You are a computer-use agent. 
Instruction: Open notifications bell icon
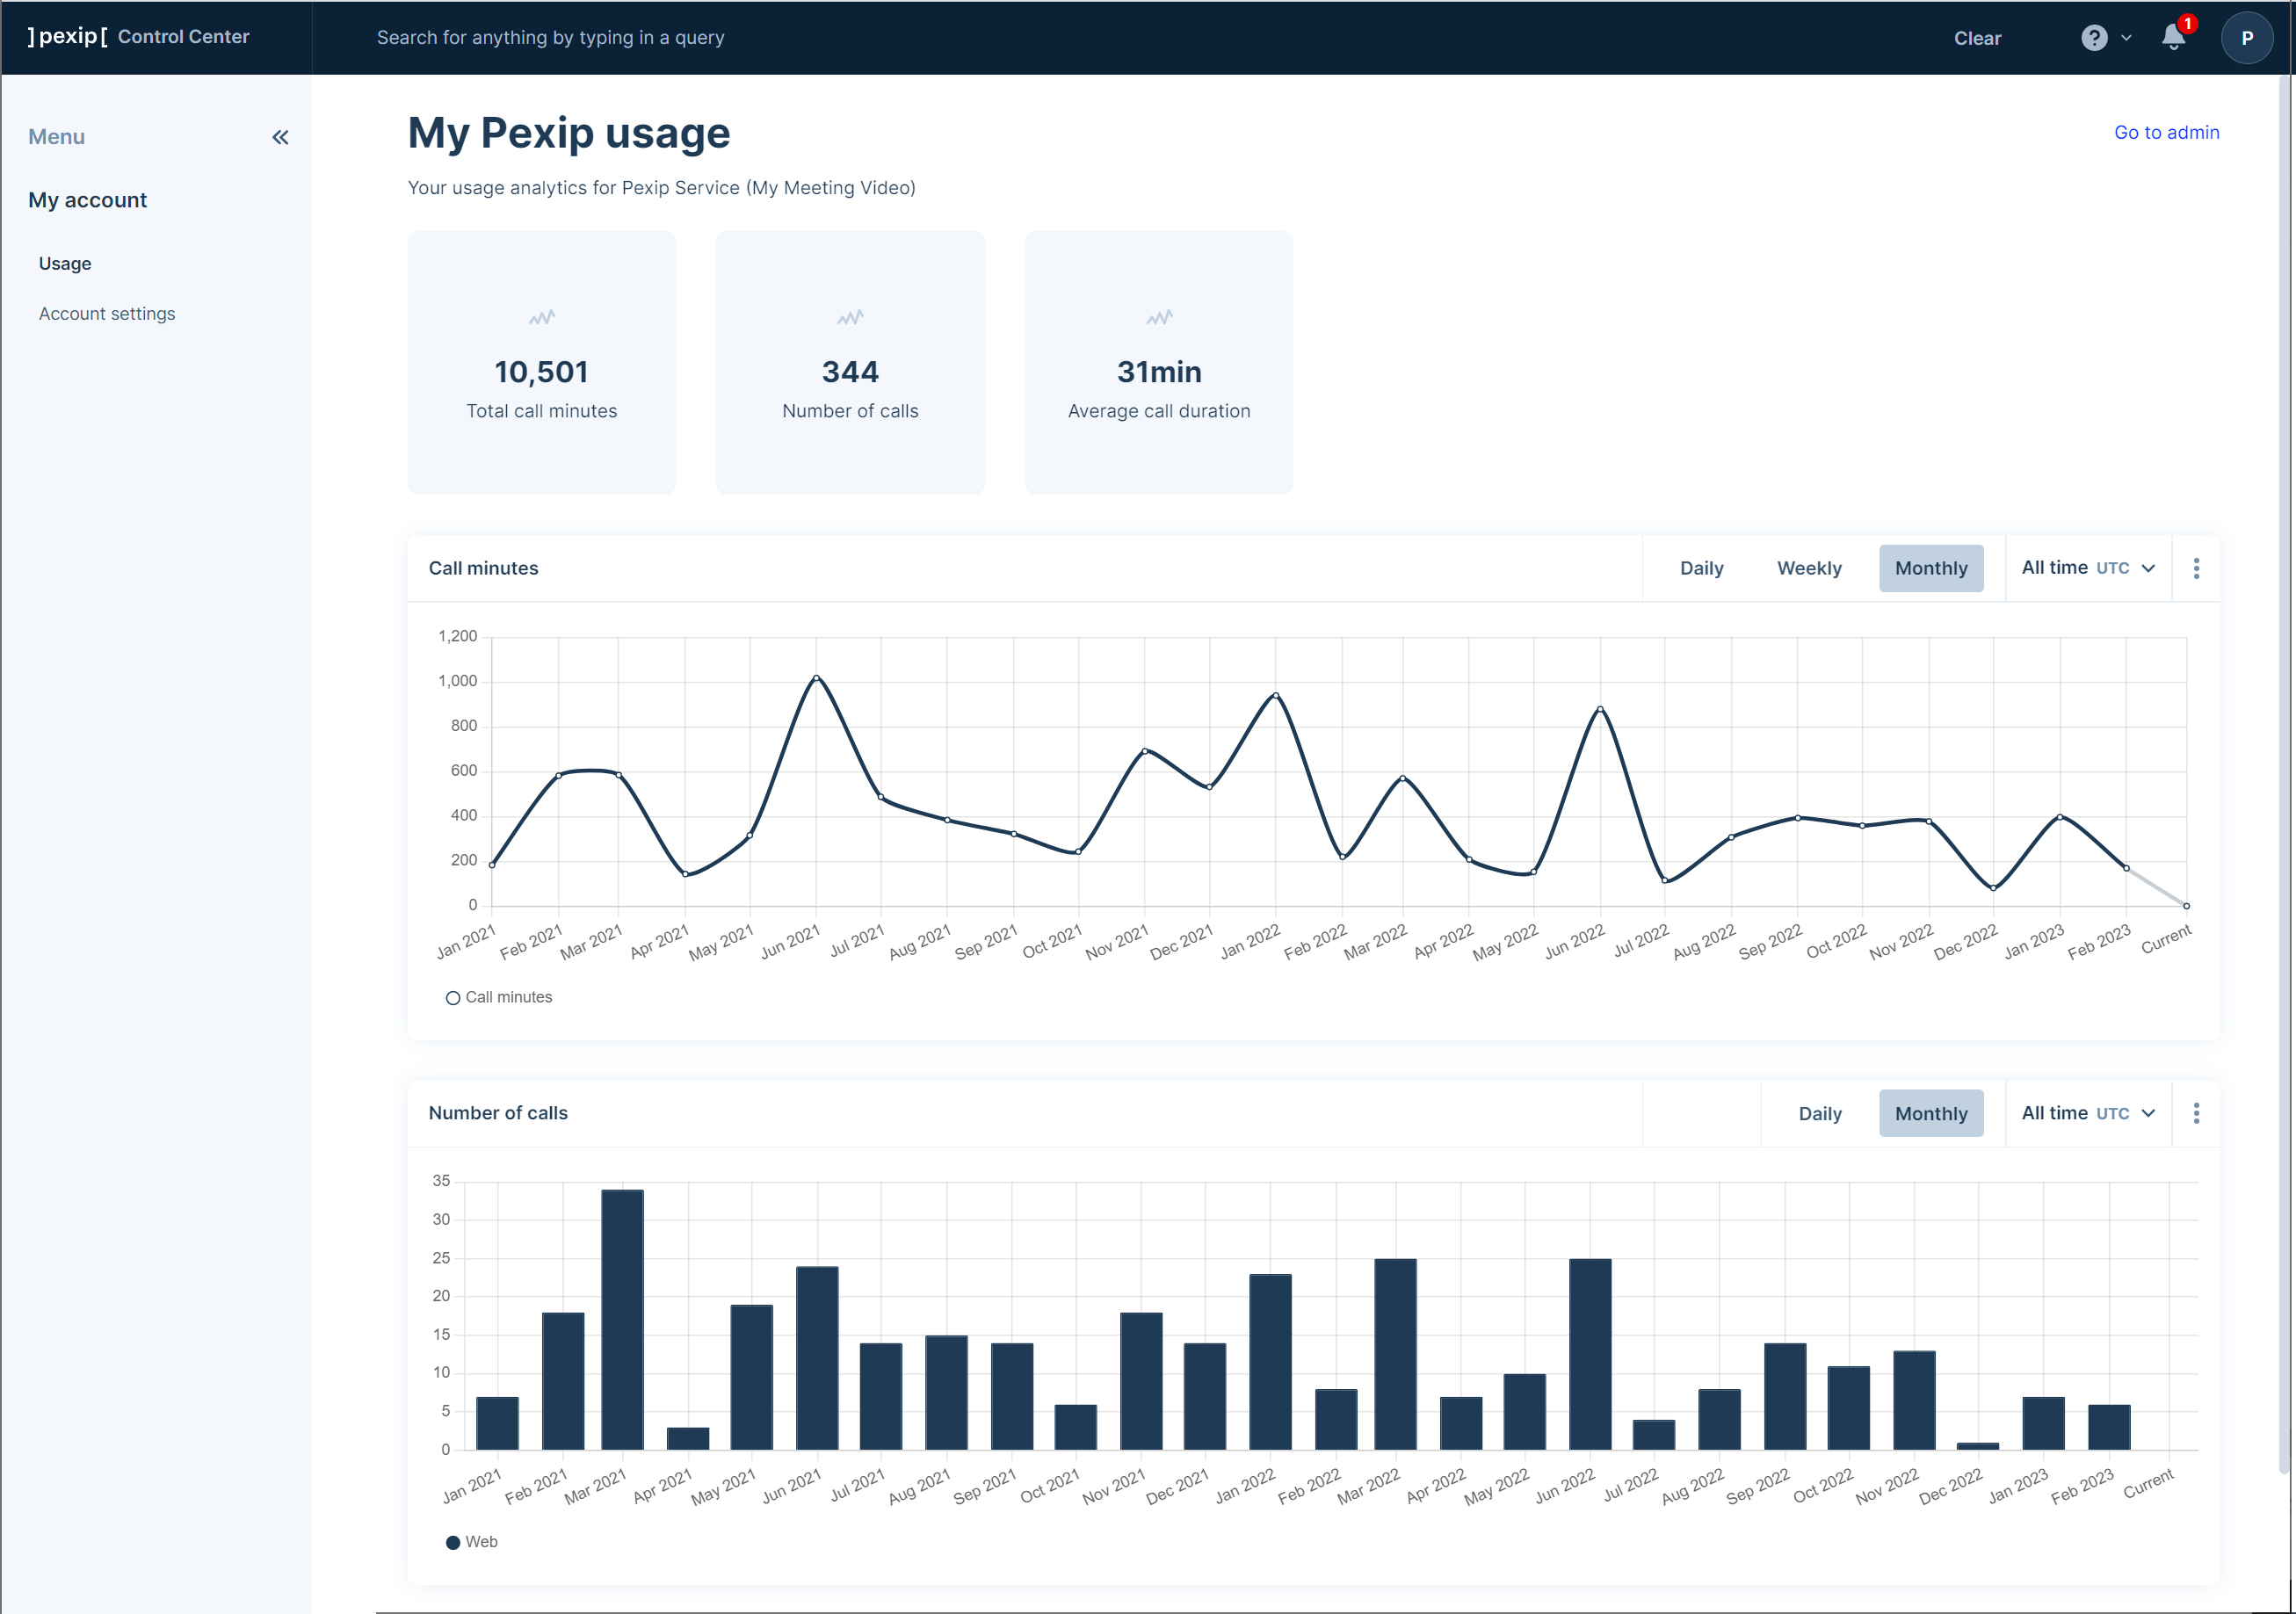[x=2172, y=38]
